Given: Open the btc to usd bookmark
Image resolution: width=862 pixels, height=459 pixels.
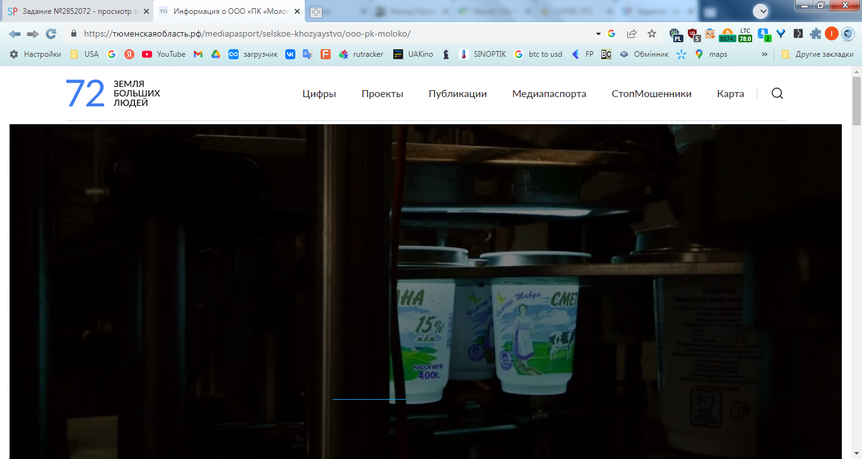Looking at the screenshot, I should 538,54.
